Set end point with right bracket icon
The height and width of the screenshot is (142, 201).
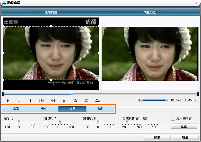30,100
